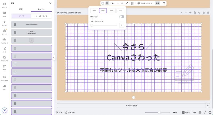Select the short-dash line style option
The height and width of the screenshot is (115, 213).
tap(112, 11)
